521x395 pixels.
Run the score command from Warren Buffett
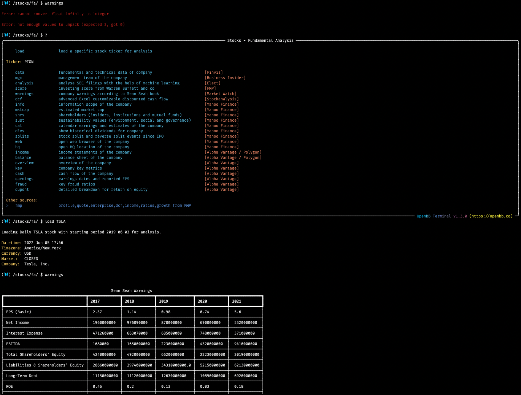point(21,88)
